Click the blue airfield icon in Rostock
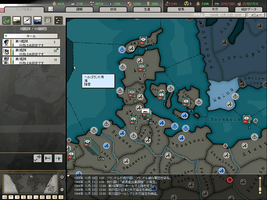Viewport: 267px width, 200px height. click(182, 138)
